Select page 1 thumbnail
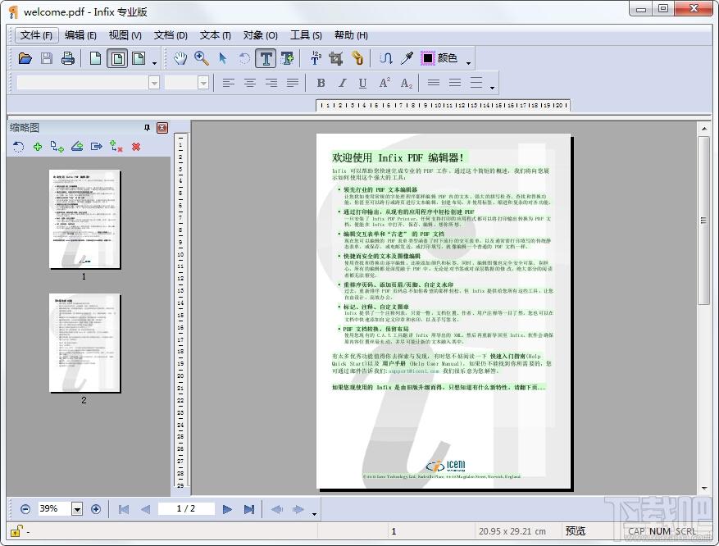 (x=84, y=219)
